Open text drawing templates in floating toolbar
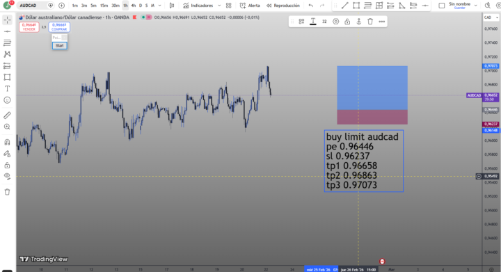The width and height of the screenshot is (501, 272). pyautogui.click(x=301, y=22)
